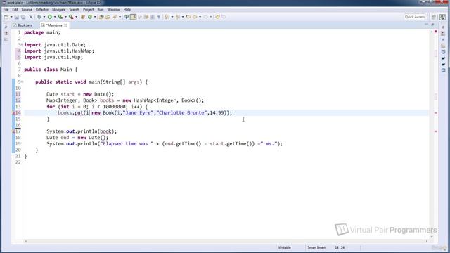Viewport: 450px width, 253px height.
Task: Click the vertical scrollbar down arrow
Action: (x=432, y=236)
